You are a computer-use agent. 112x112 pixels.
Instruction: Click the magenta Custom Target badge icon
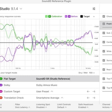pyautogui.click(x=1, y=92)
